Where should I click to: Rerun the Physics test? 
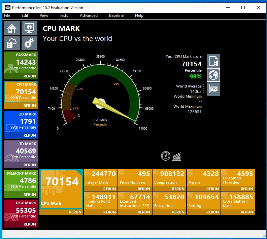coord(204,189)
